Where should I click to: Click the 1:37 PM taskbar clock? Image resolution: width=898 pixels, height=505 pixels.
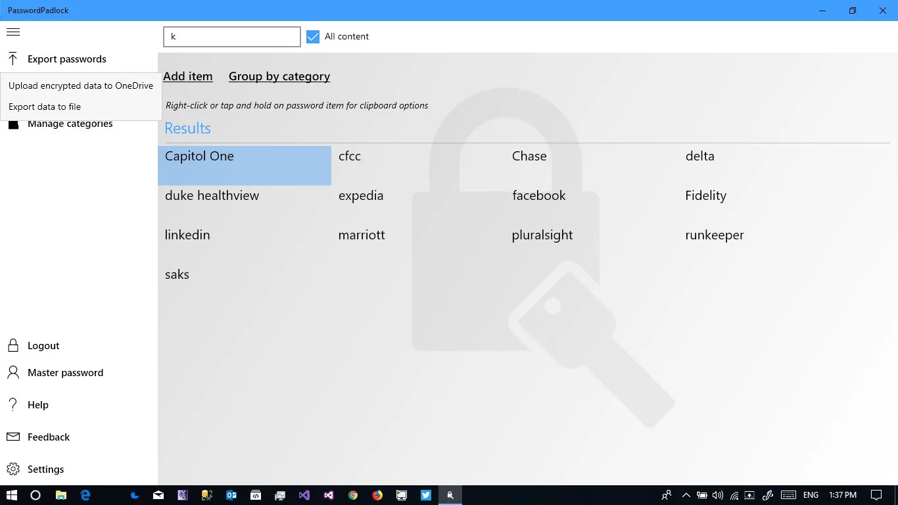(843, 495)
